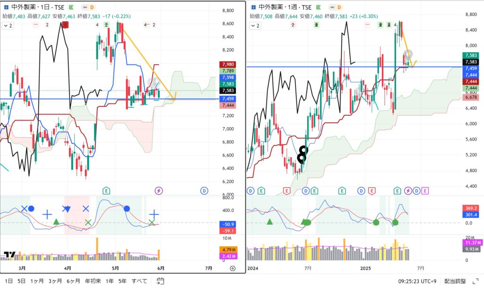Click the first red E marker after 2024 on weekly chart
This screenshot has height=288, width=484.
[x=286, y=191]
